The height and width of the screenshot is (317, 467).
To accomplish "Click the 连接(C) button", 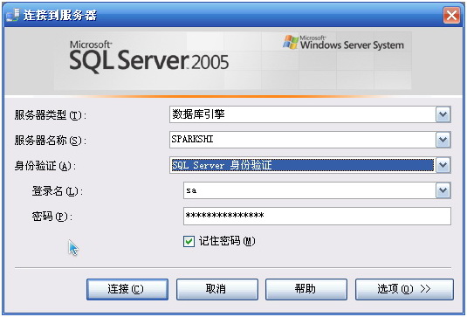I will 127,289.
